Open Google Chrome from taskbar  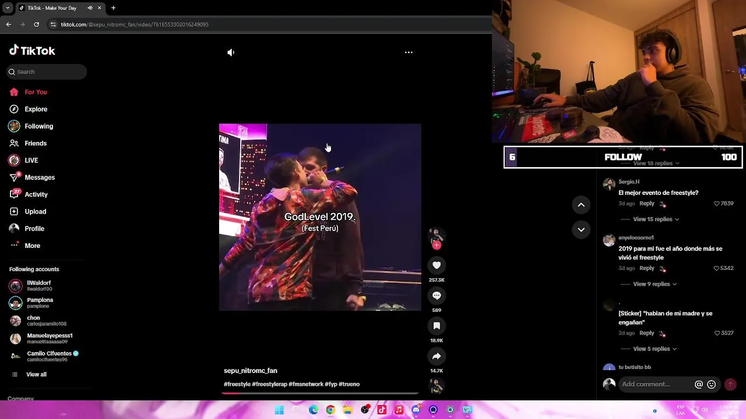tap(330, 410)
